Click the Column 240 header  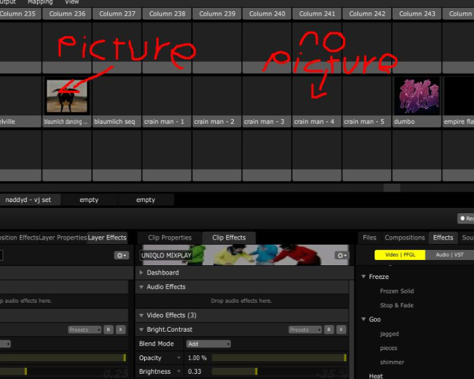click(x=267, y=14)
